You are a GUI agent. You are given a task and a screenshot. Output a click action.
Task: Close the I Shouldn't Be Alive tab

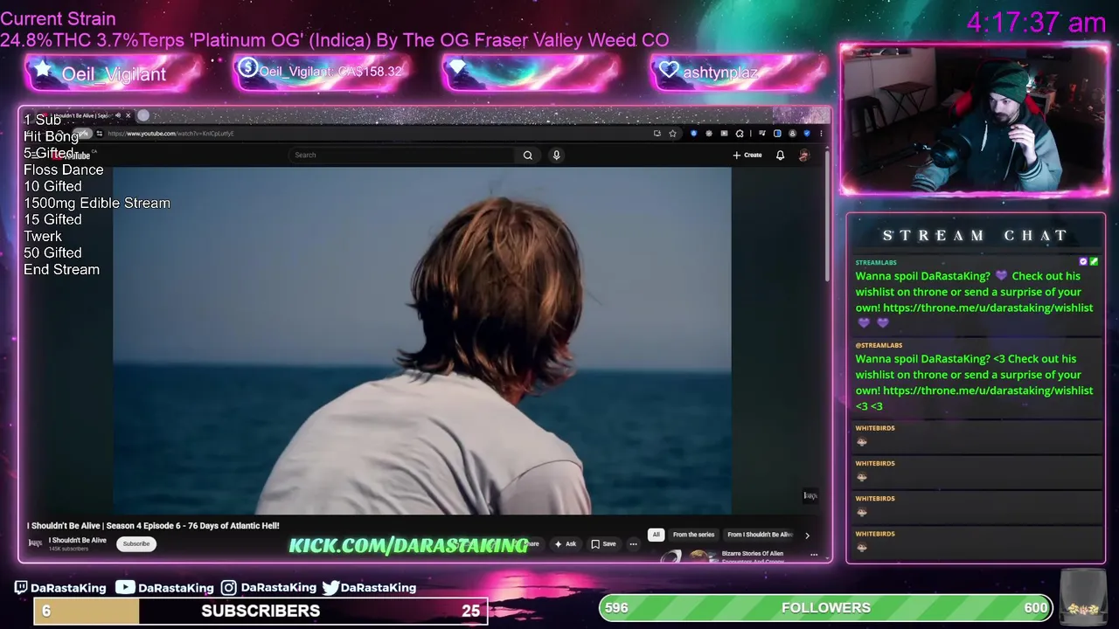click(x=128, y=115)
